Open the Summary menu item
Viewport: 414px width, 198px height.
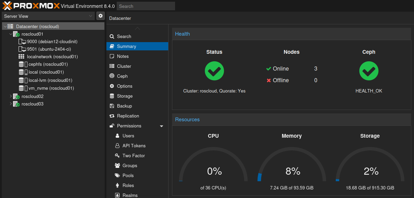[137, 46]
